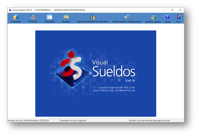Screen dimensions: 199x137
Task: Maximize the Visual Sueldos window
Action: pos(172,10)
